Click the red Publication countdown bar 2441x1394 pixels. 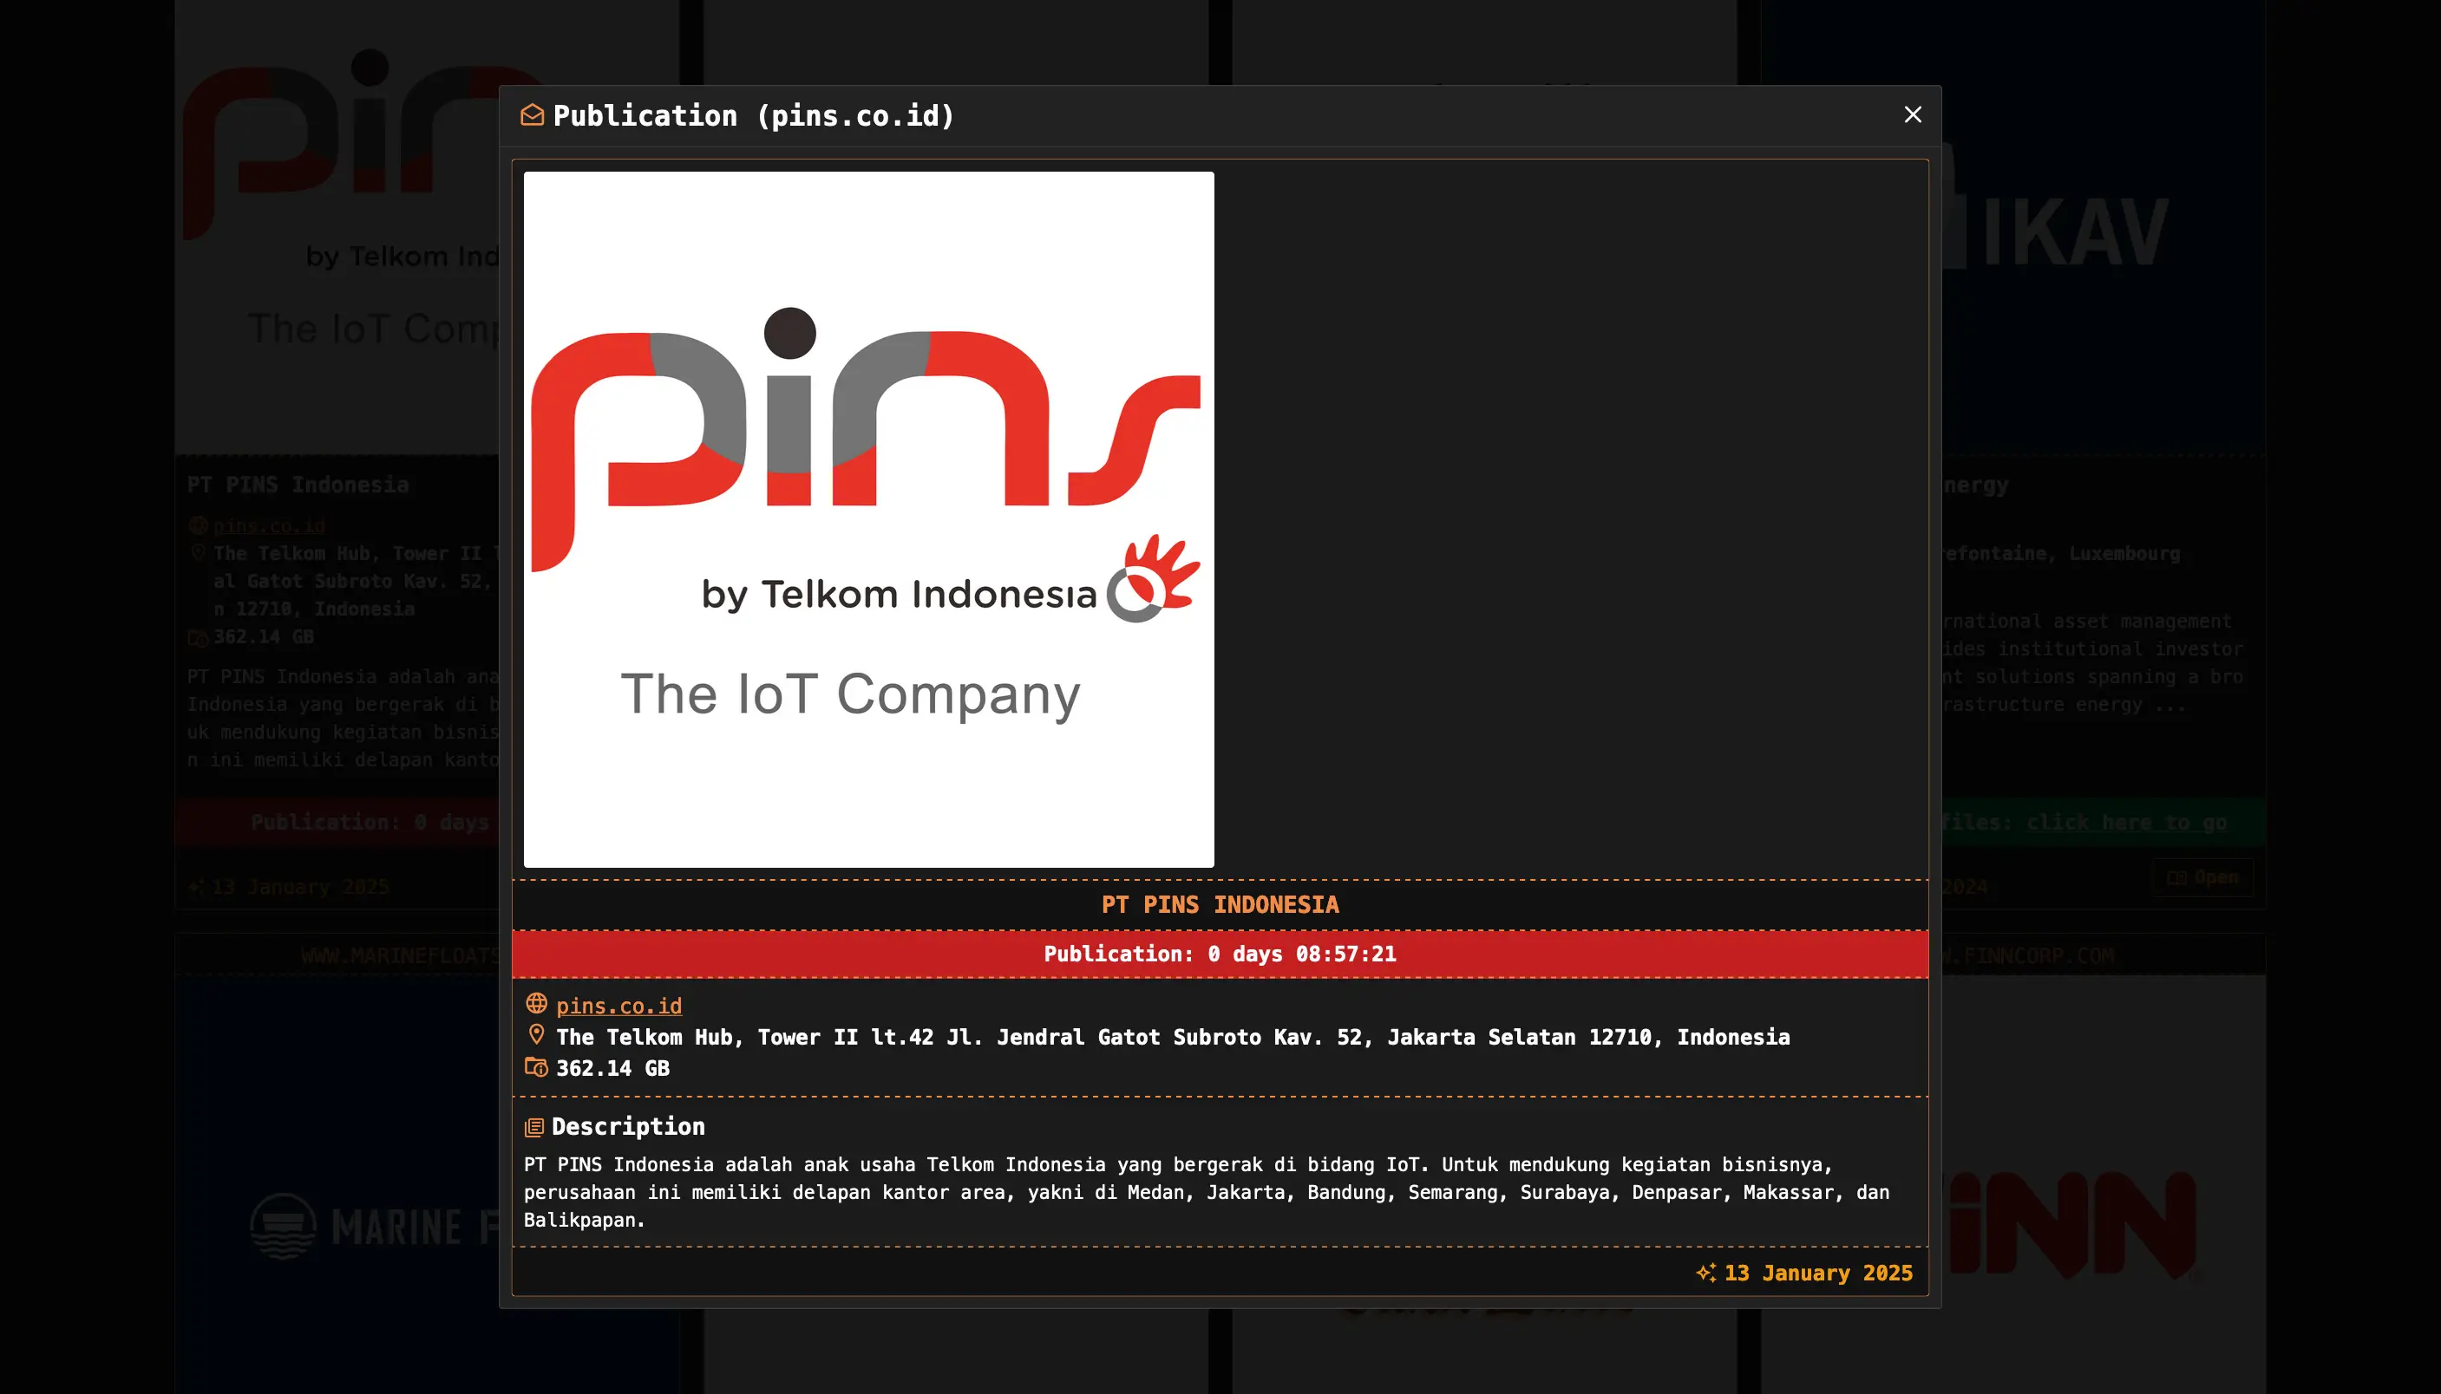click(x=1220, y=954)
